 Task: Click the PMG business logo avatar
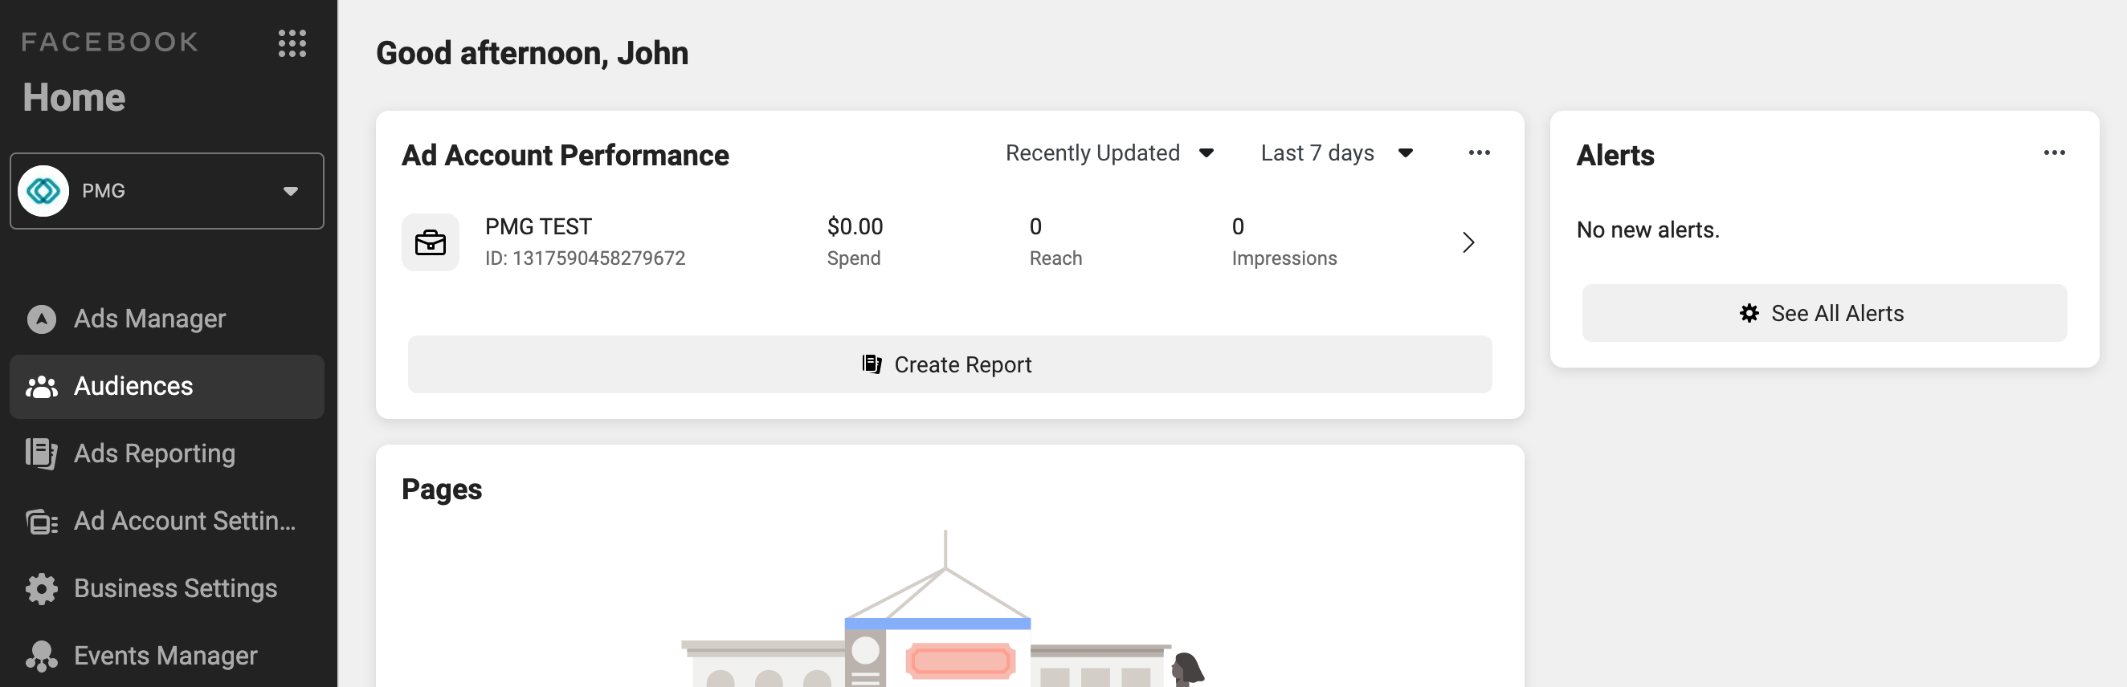[x=43, y=191]
